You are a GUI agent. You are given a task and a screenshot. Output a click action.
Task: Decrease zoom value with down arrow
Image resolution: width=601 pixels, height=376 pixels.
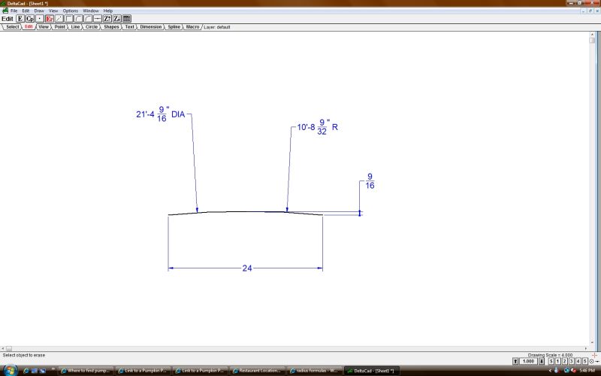pyautogui.click(x=542, y=362)
